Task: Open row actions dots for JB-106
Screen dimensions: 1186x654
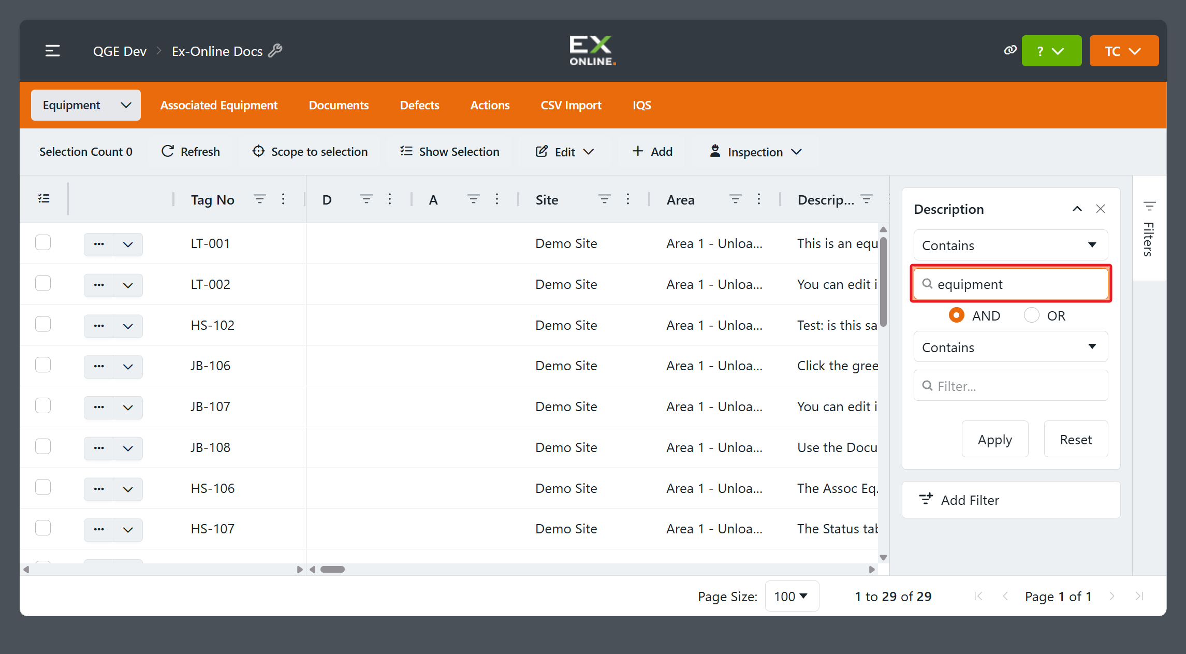Action: click(99, 366)
